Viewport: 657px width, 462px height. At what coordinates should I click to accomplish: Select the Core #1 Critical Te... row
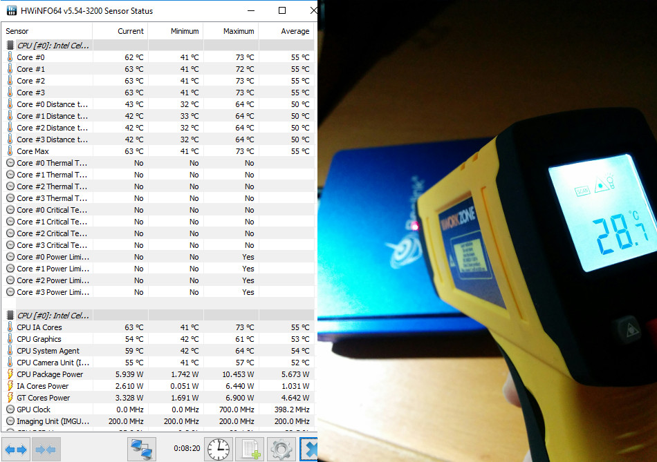tap(159, 222)
